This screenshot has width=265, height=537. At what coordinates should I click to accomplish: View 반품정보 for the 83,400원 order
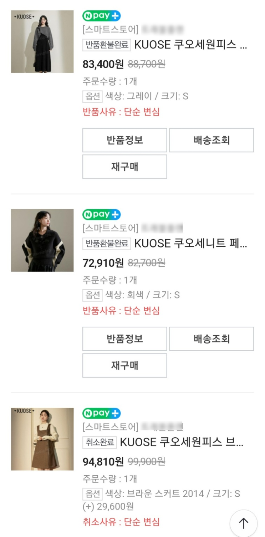[x=125, y=140]
